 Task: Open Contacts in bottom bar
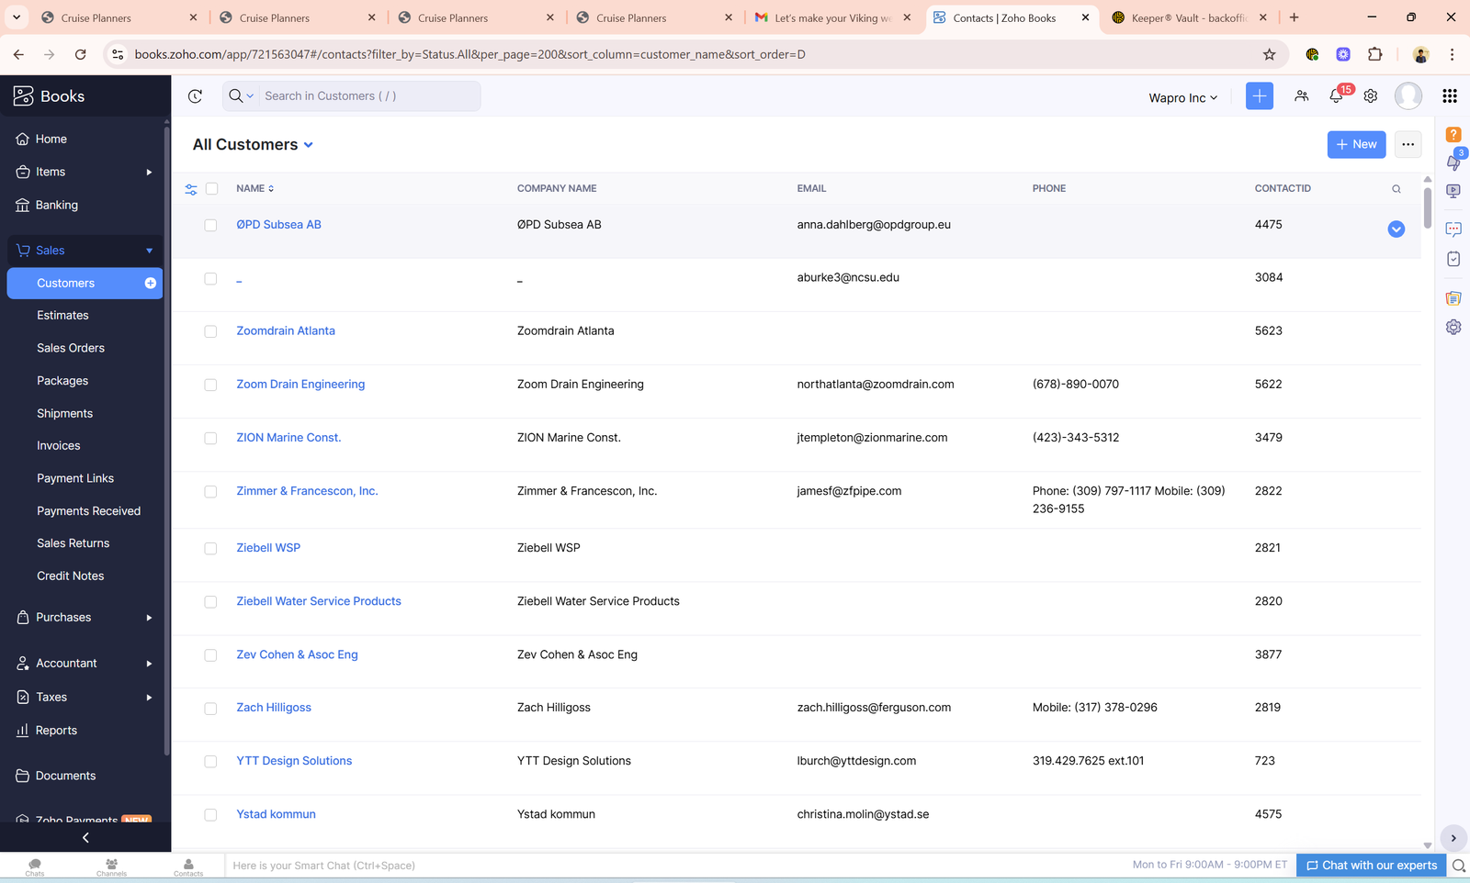(188, 867)
